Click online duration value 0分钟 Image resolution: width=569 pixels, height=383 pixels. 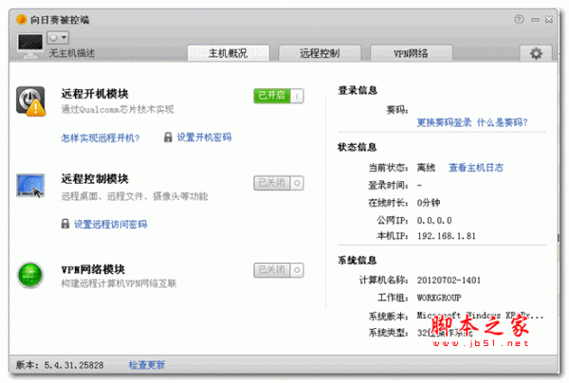429,202
